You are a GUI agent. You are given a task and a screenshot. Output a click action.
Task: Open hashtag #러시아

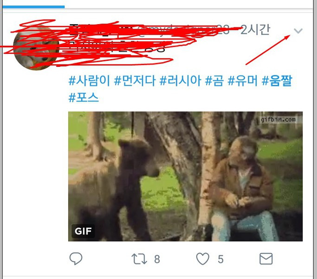point(181,81)
